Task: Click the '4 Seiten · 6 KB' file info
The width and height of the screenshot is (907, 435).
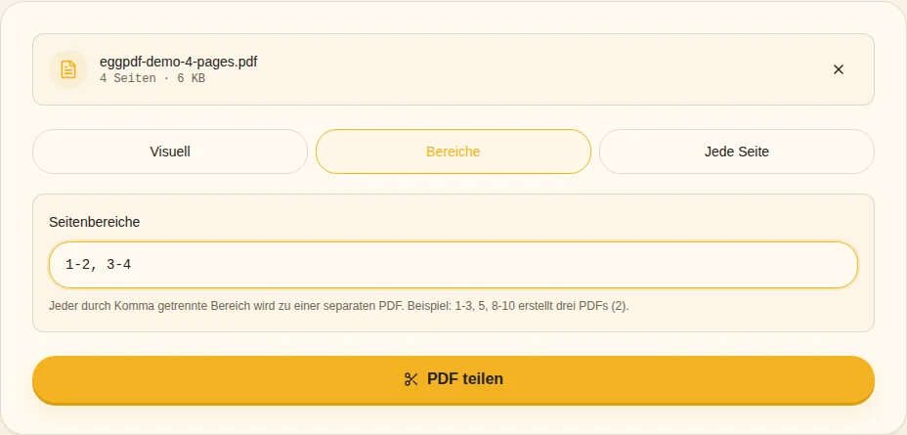Action: coord(152,78)
